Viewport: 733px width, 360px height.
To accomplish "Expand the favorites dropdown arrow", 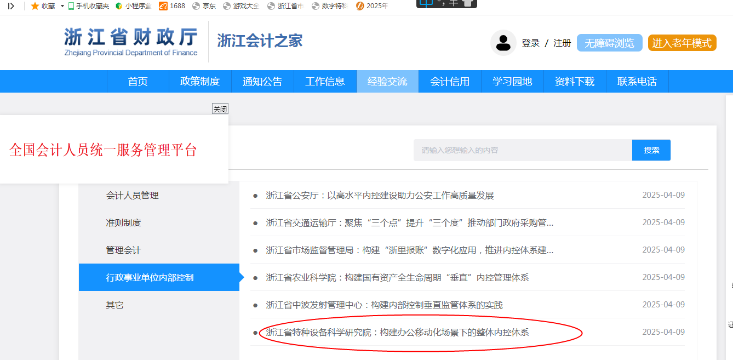I will pos(62,6).
